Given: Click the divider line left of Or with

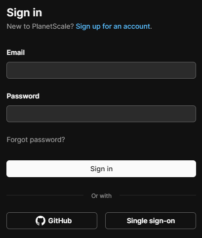Looking at the screenshot, I should pyautogui.click(x=45, y=195).
